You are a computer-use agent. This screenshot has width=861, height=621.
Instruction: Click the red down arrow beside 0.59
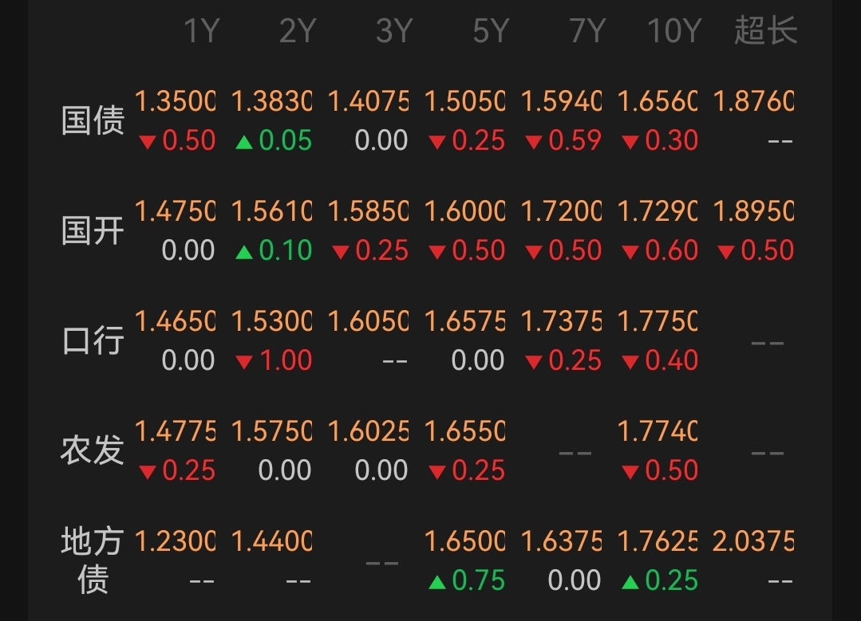pyautogui.click(x=534, y=143)
